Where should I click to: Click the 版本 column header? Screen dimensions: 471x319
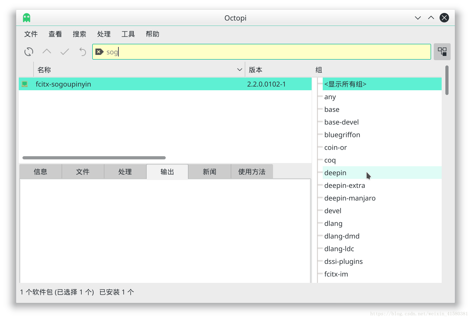(x=278, y=70)
